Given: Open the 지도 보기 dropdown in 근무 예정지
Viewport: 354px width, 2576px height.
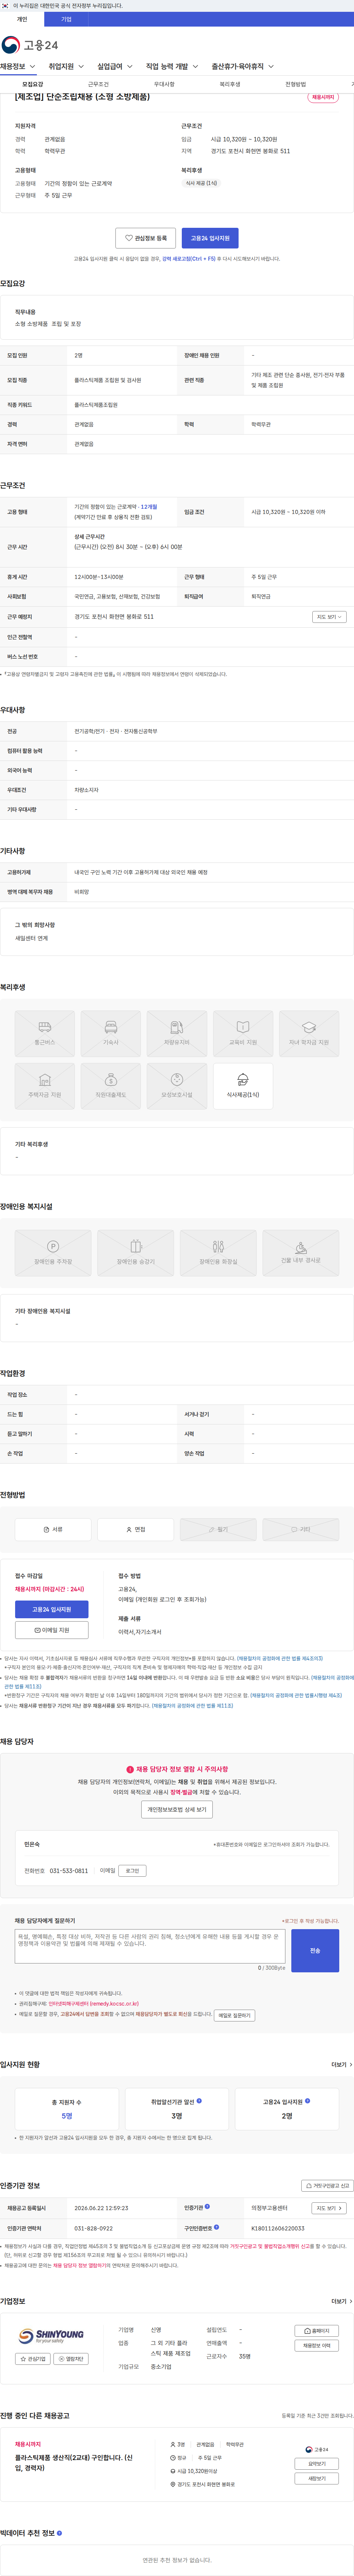Looking at the screenshot, I should coord(329,617).
